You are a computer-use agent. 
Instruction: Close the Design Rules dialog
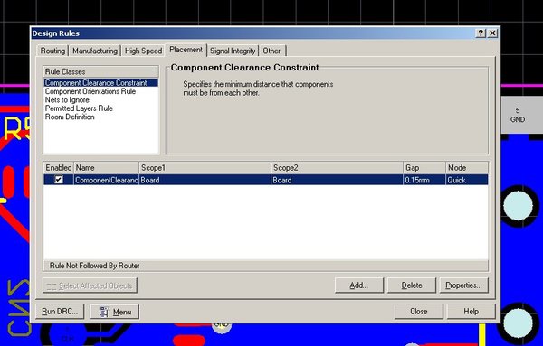coord(419,311)
